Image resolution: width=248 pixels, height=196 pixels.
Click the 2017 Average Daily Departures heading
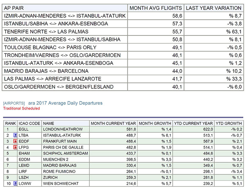[x=65, y=103]
